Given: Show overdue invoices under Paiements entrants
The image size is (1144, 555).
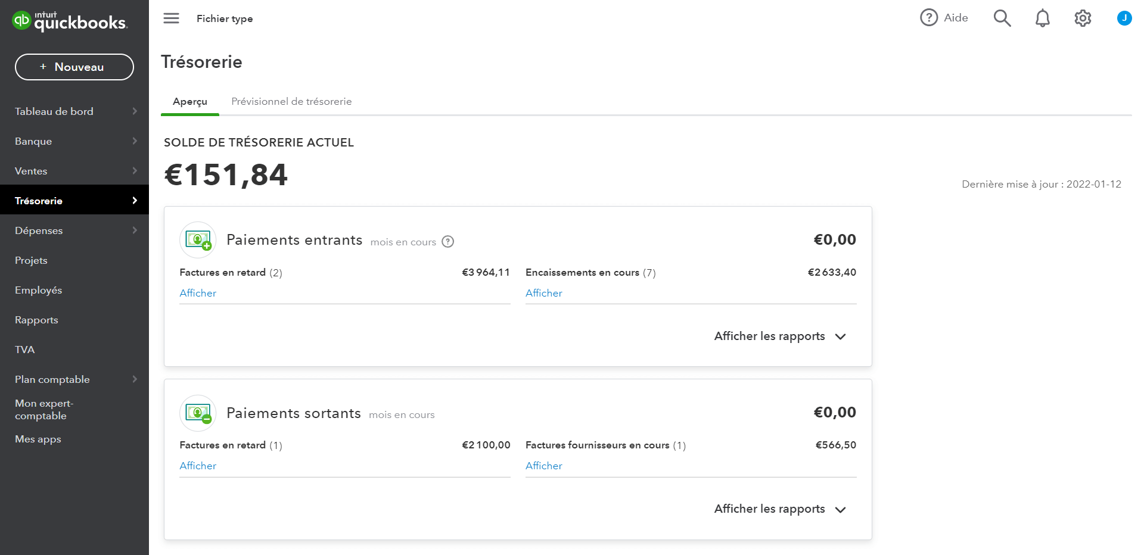Looking at the screenshot, I should coord(198,293).
